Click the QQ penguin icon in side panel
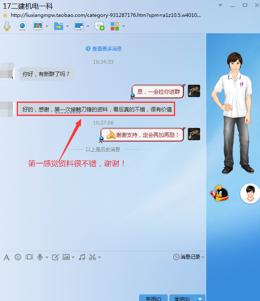 pyautogui.click(x=219, y=194)
